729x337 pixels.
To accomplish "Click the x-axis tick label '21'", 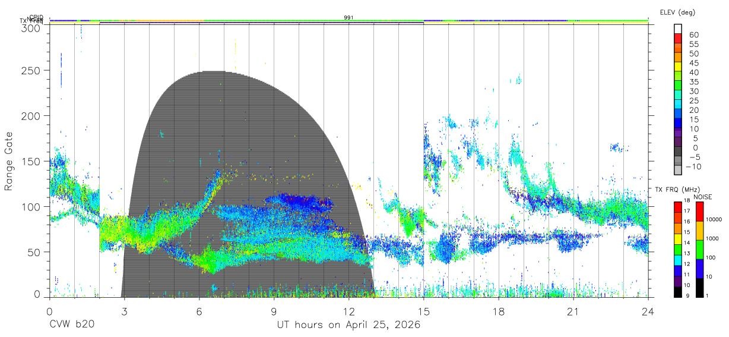I will (x=573, y=311).
